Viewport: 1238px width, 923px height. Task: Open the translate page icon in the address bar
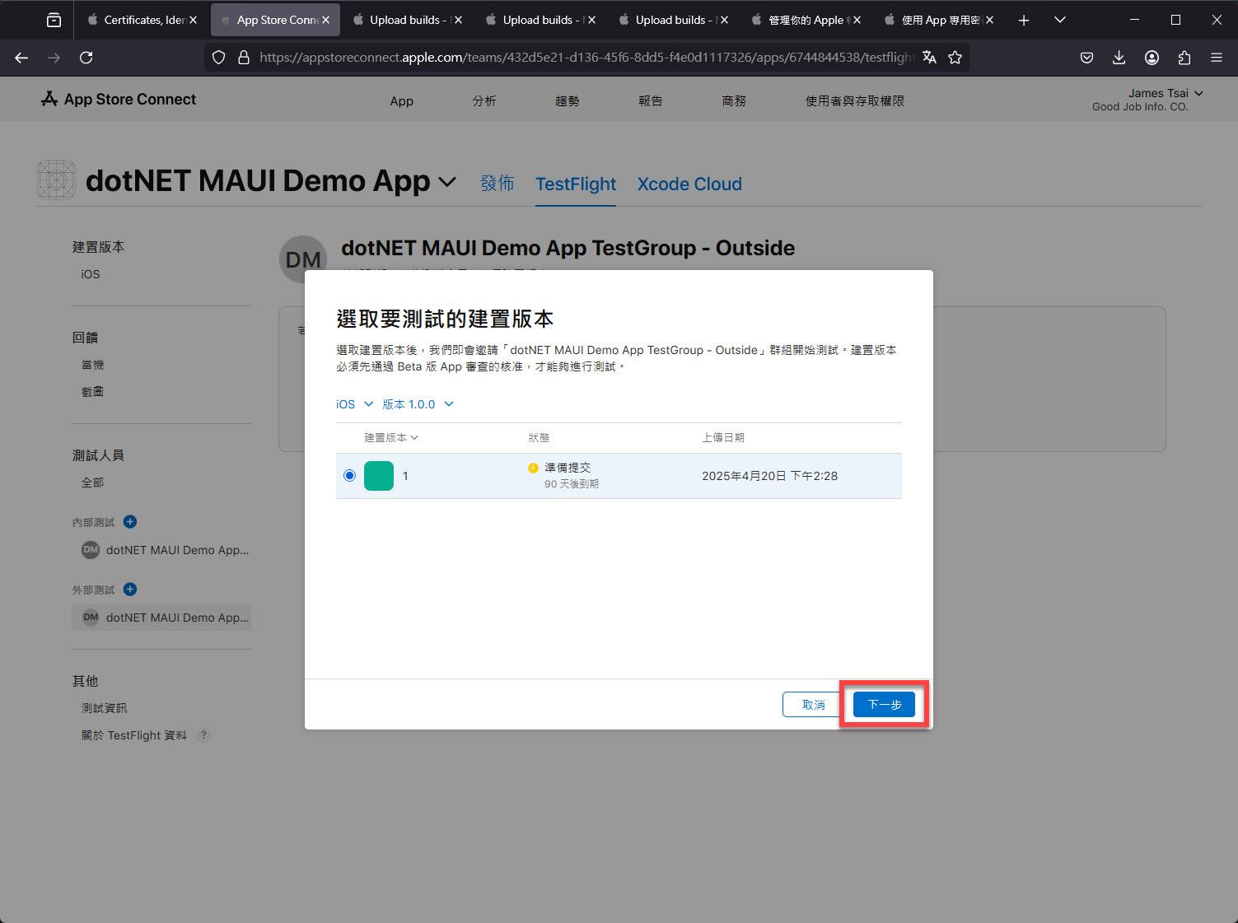coord(929,58)
